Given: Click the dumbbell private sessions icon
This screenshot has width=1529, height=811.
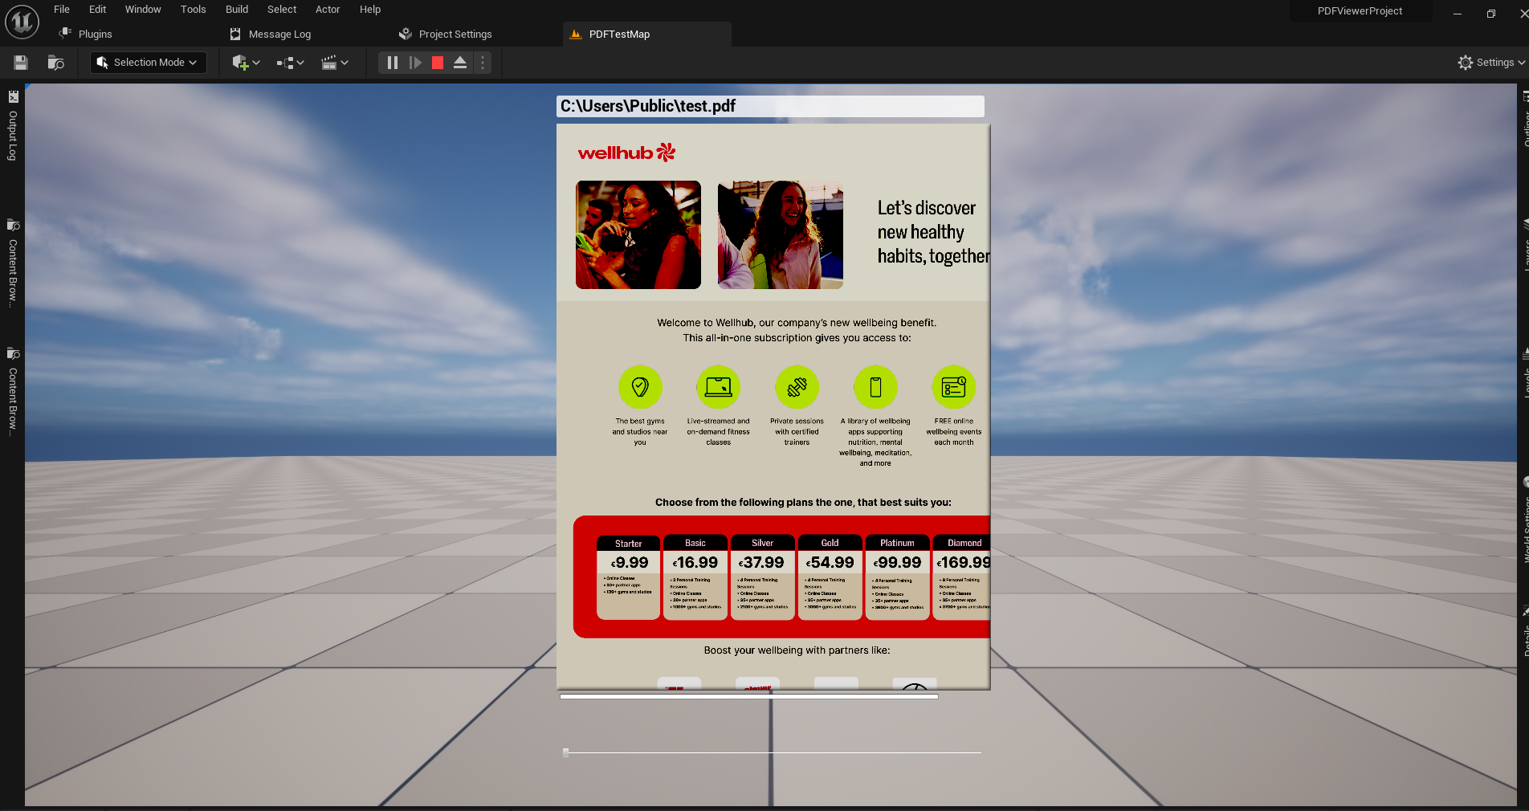Looking at the screenshot, I should (x=797, y=387).
